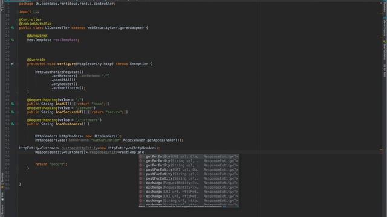Click the @Controller annotation
Viewport: 387px width, 217px height.
pyautogui.click(x=30, y=20)
